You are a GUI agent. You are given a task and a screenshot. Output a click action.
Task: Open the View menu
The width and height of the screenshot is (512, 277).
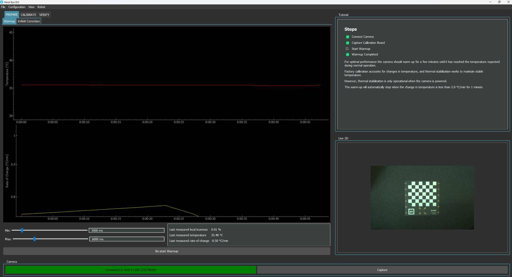[31, 7]
